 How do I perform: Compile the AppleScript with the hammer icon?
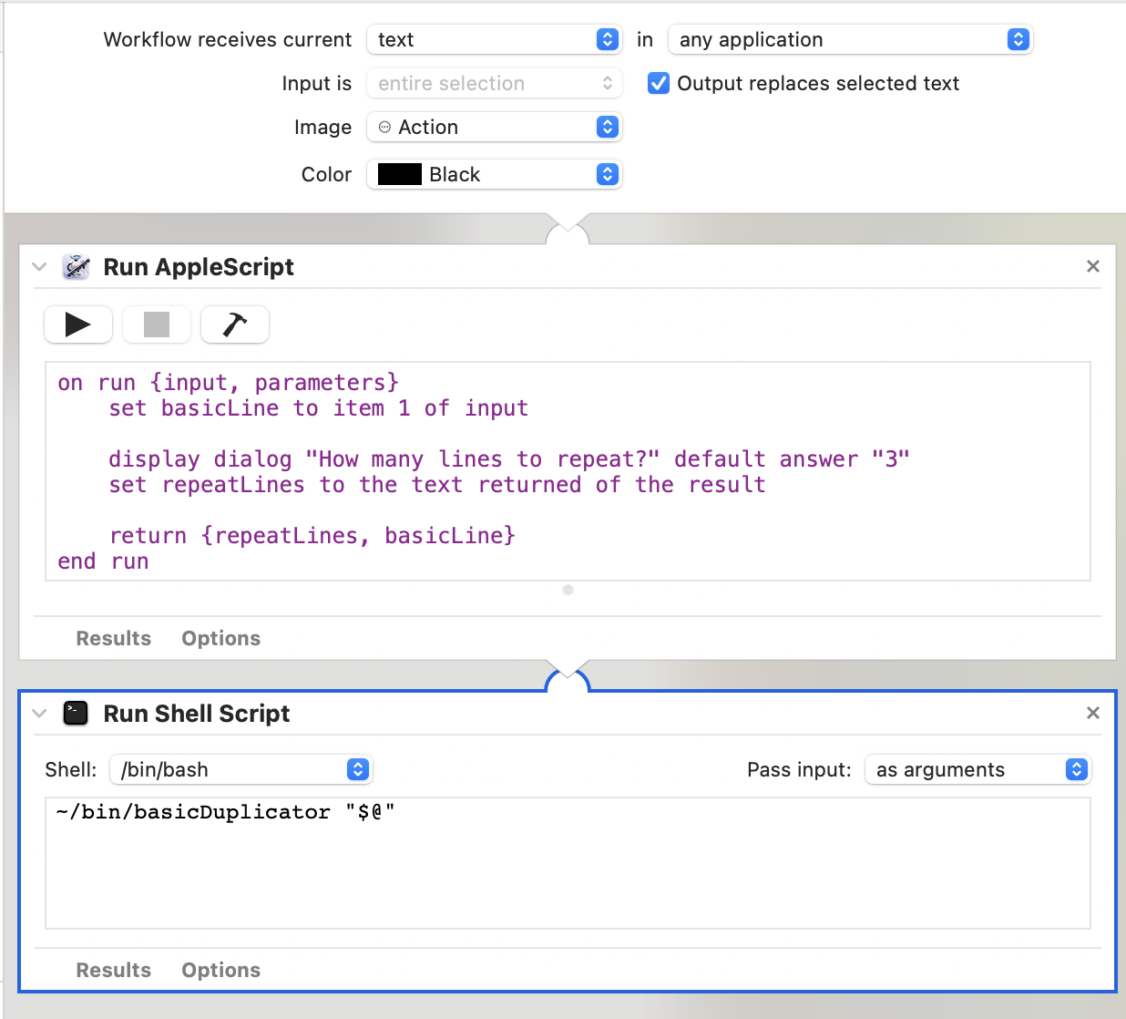tap(234, 324)
